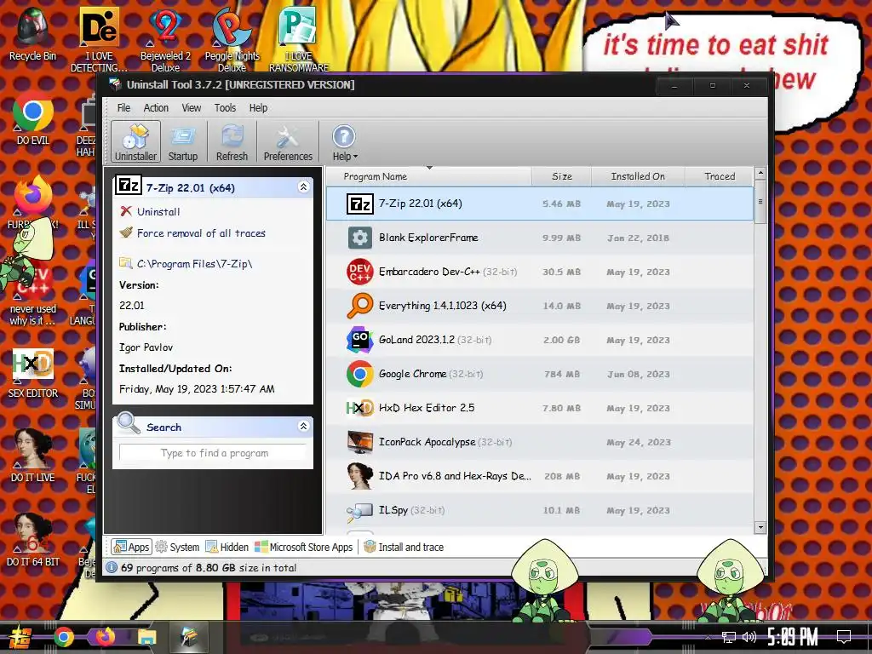Click the Type to find a program field
This screenshot has width=872, height=654.
pos(214,453)
